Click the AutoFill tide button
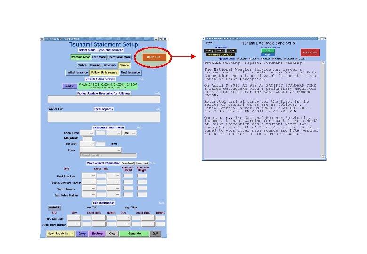The width and height of the screenshot is (367, 254). pos(55,208)
